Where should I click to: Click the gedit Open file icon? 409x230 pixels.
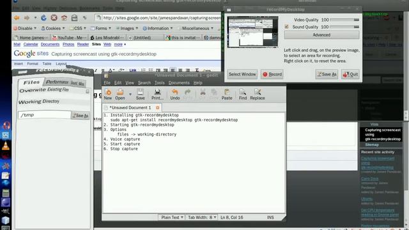pyautogui.click(x=120, y=92)
